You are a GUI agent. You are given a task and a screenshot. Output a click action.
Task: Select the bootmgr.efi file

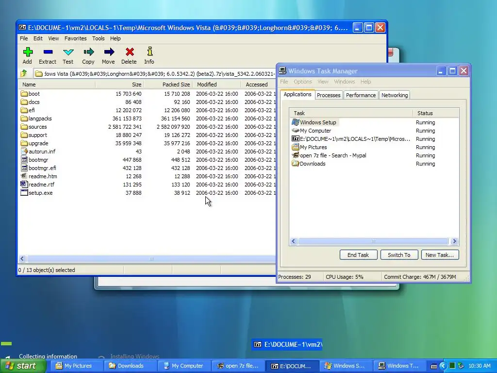click(38, 168)
